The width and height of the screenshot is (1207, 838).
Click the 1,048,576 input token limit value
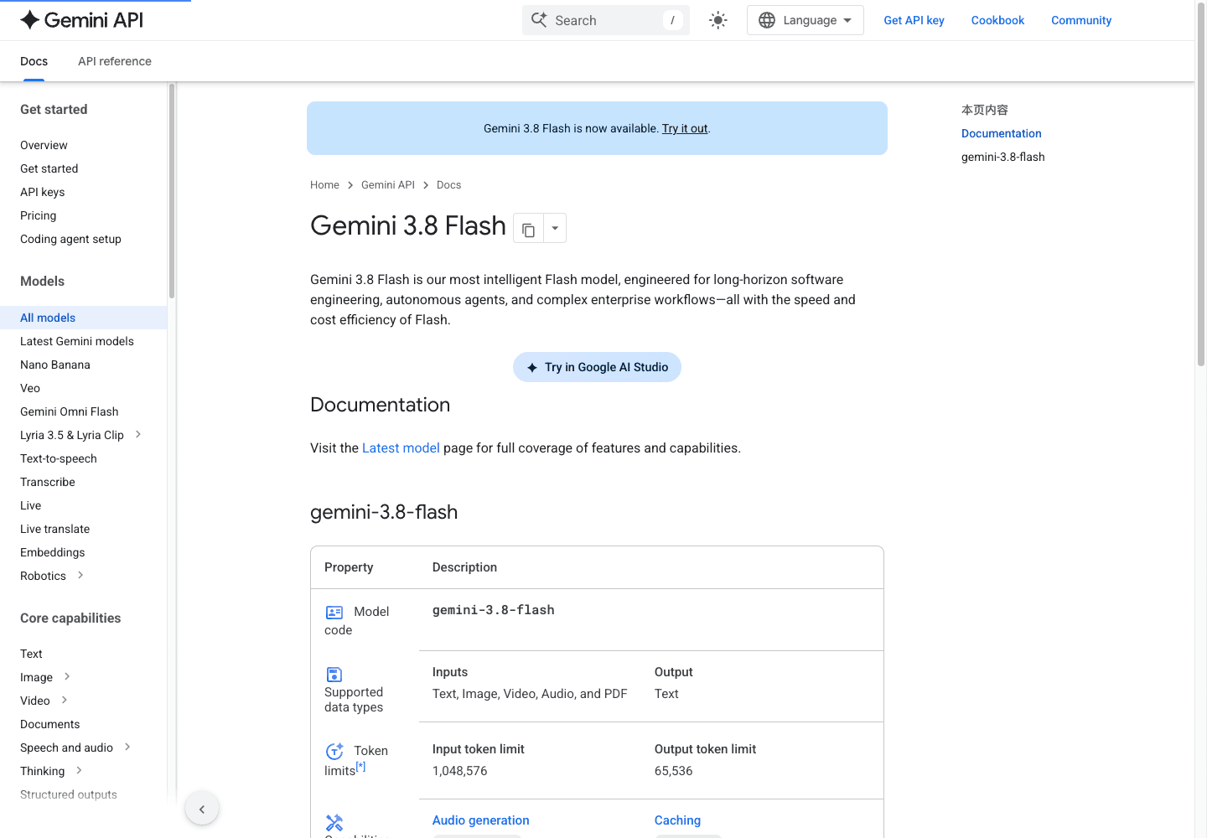[460, 771]
